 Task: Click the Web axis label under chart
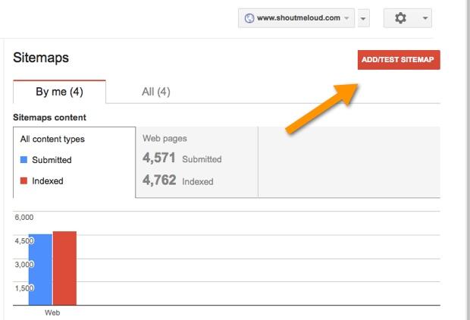click(52, 312)
